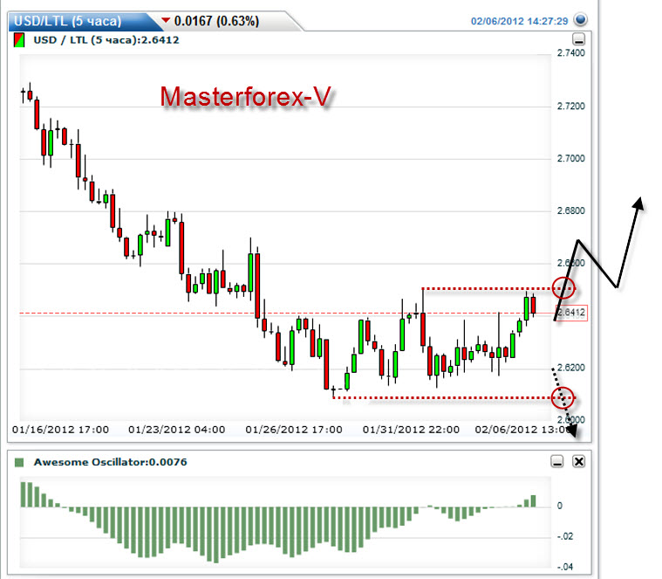This screenshot has width=662, height=579.
Task: Click the oscillator -.04 axis label
Action: (x=565, y=567)
